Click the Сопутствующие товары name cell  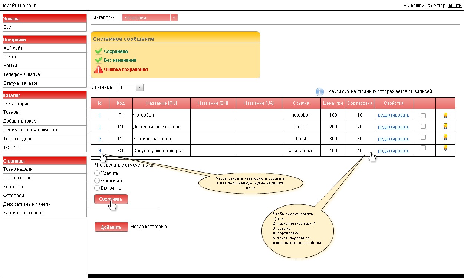tap(161, 151)
